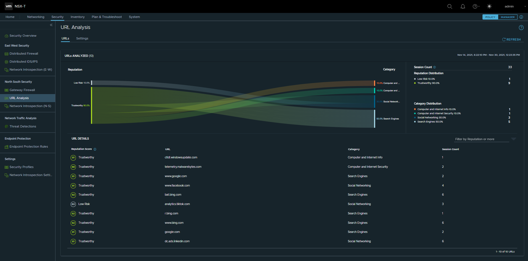Viewport: 528px width, 261px height.
Task: Click the Low Risk bar in Sankey chart
Action: point(92,83)
